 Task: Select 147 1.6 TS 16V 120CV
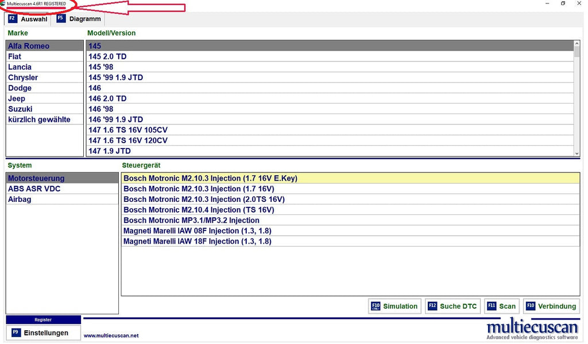click(x=330, y=140)
